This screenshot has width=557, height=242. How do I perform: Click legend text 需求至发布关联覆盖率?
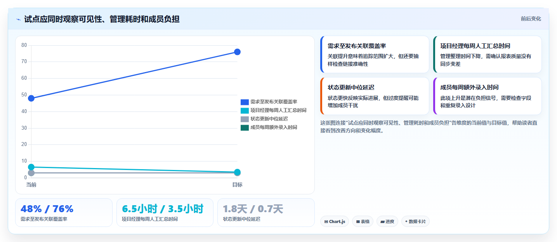[x=274, y=102]
